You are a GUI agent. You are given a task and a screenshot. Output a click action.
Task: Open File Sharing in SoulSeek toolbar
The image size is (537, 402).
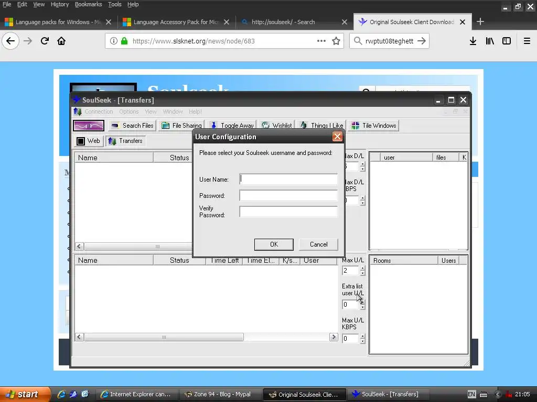[x=181, y=126]
